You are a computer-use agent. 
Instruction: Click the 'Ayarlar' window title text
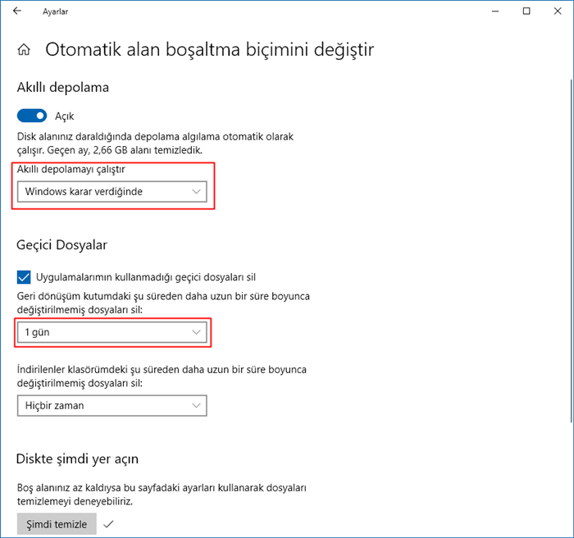coord(55,11)
